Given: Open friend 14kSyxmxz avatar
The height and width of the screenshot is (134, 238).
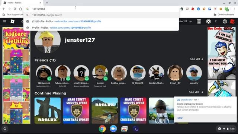Looking at the screenshot, I should (44, 73).
